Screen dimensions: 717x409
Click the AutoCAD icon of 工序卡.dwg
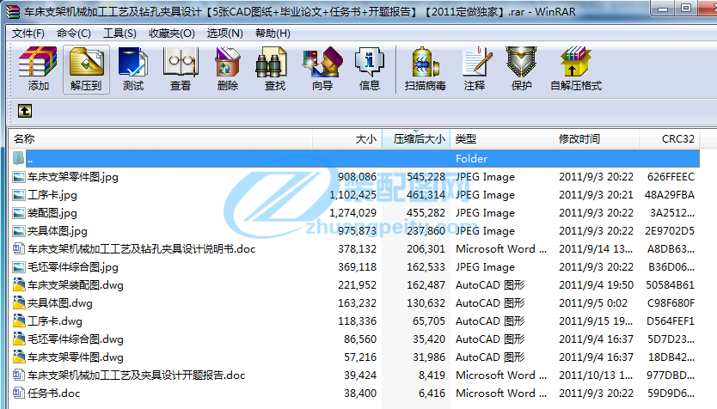pos(19,321)
